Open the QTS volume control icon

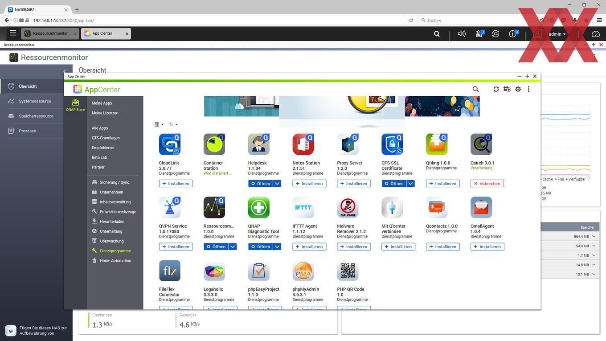pyautogui.click(x=462, y=34)
